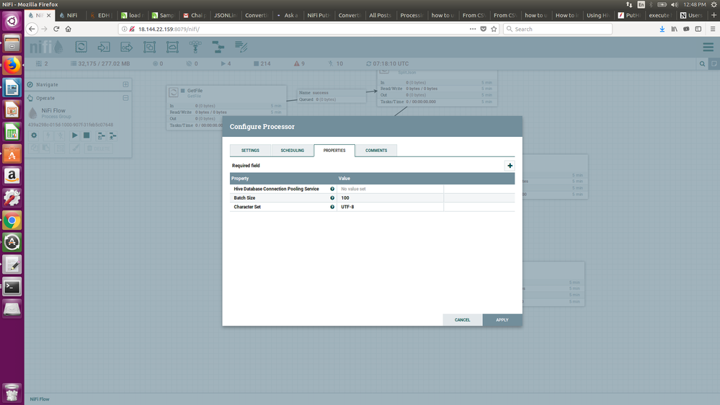
Task: Click the Cancel button
Action: tap(462, 320)
